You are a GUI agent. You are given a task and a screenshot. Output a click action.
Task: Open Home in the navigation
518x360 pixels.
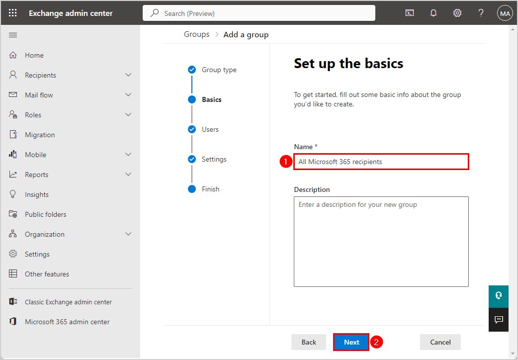click(34, 55)
